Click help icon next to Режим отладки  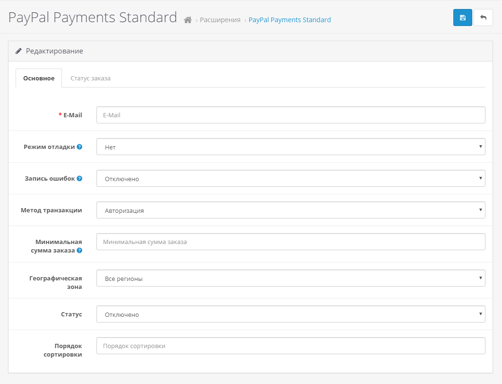[80, 147]
